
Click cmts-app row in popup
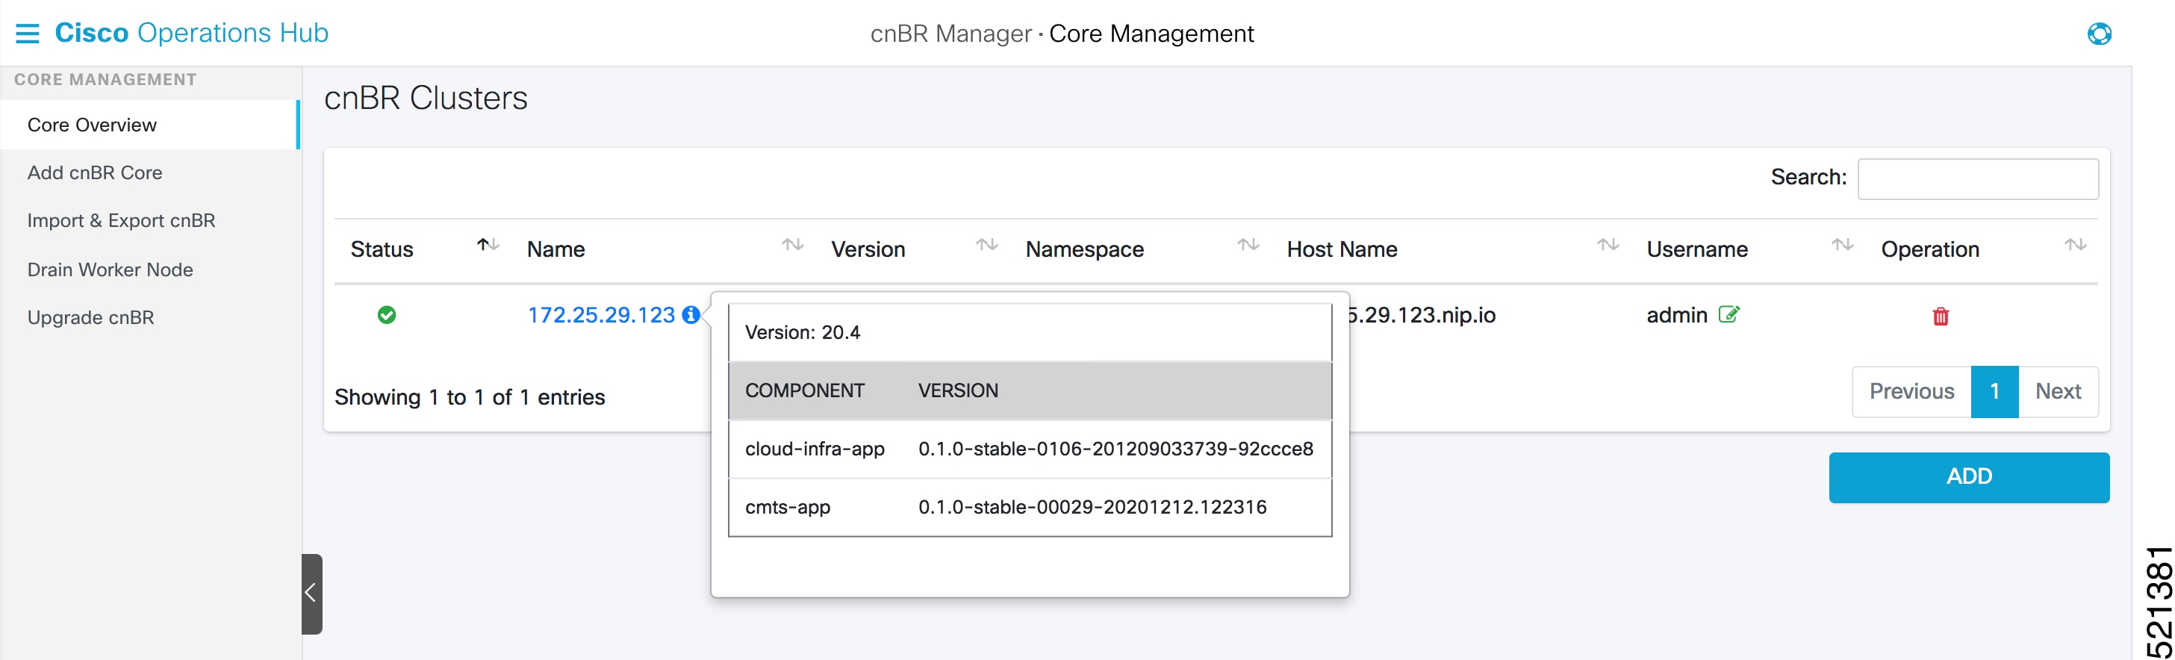coord(1030,507)
